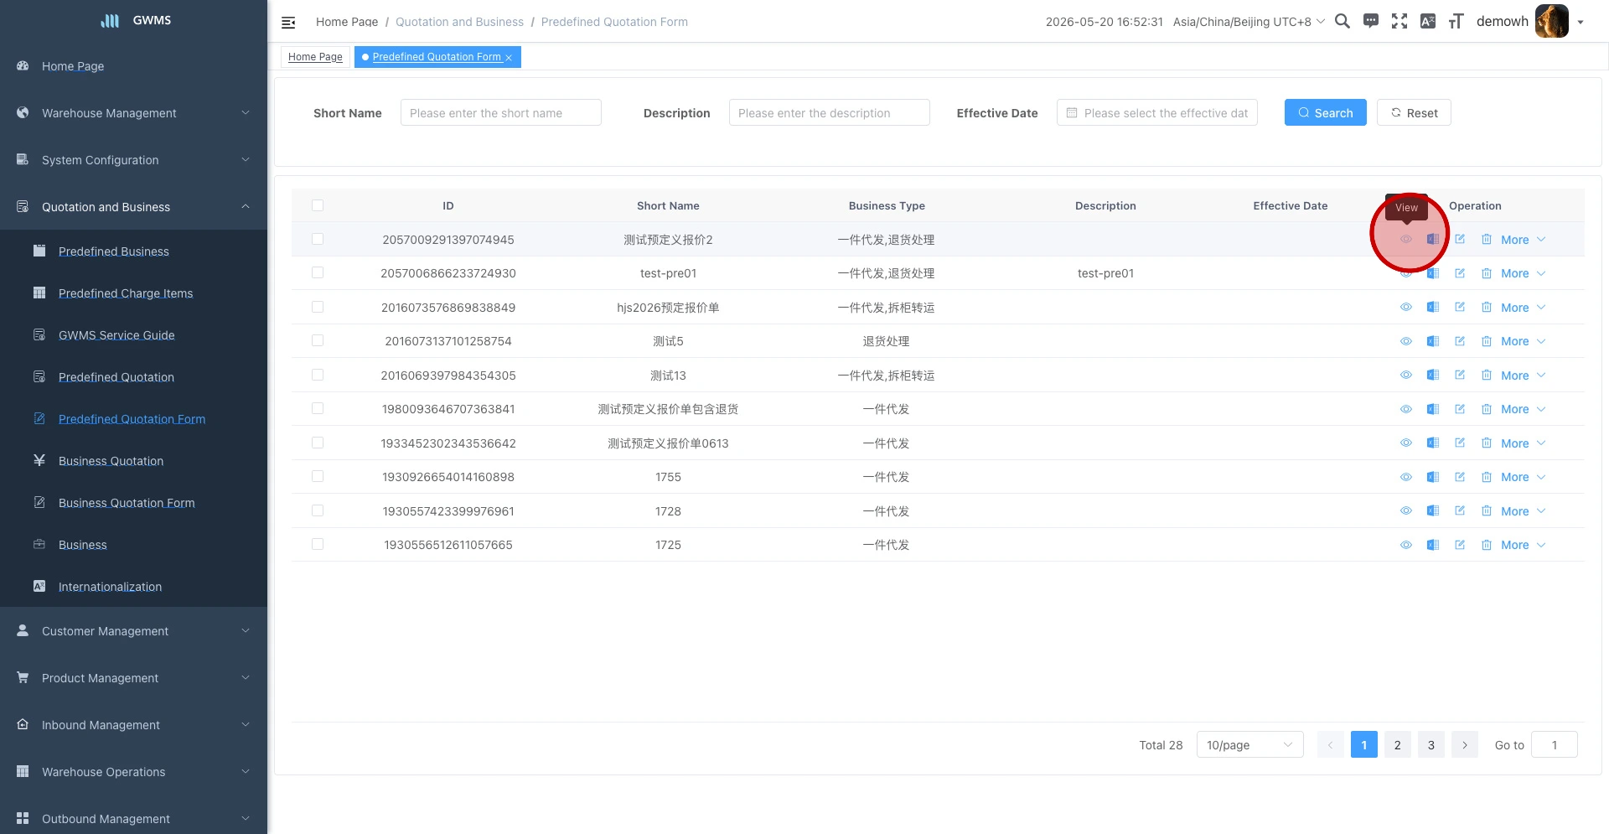Screen dimensions: 1609x834
Task: Focus the Go to page number field
Action: 1554,744
